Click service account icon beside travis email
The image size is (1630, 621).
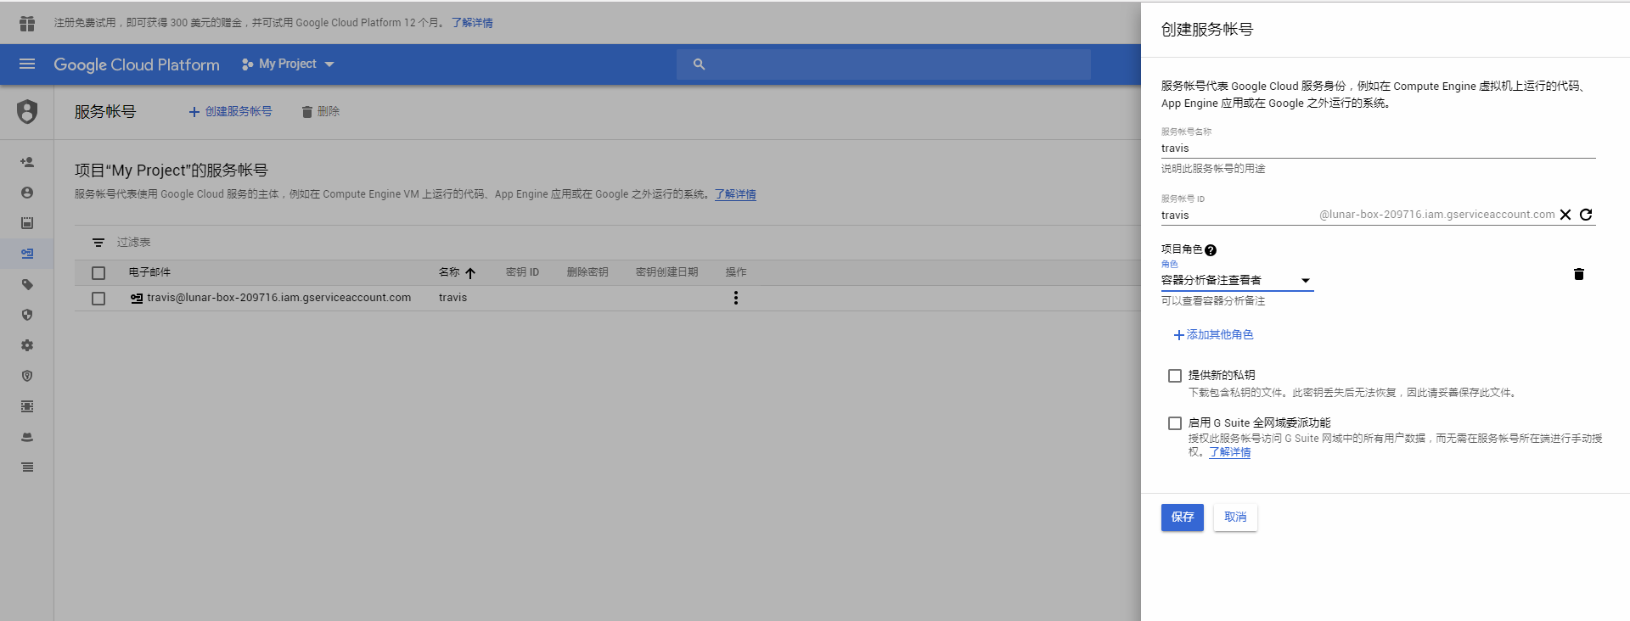point(137,299)
